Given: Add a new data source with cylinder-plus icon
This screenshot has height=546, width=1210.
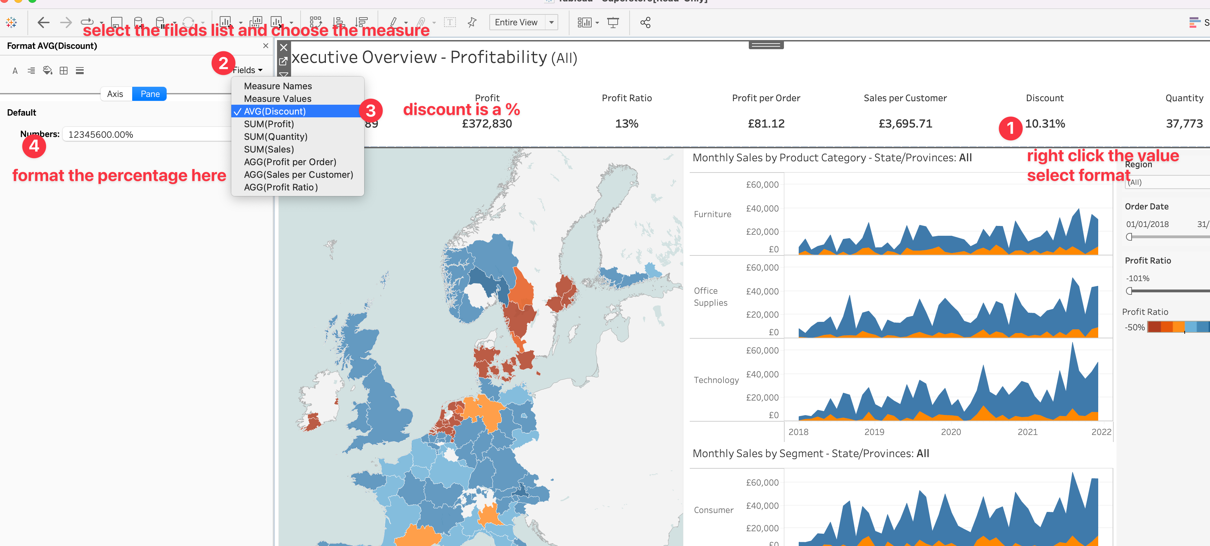Looking at the screenshot, I should [139, 22].
